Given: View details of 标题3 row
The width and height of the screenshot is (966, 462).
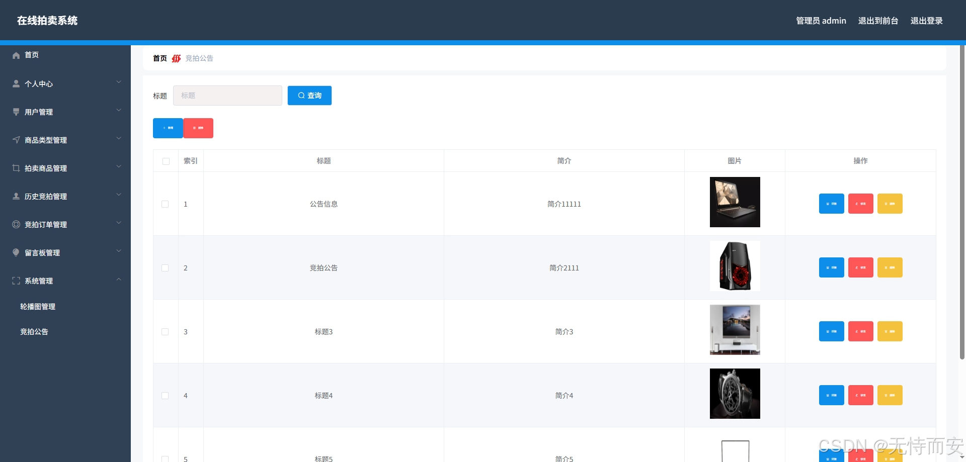Looking at the screenshot, I should (832, 331).
